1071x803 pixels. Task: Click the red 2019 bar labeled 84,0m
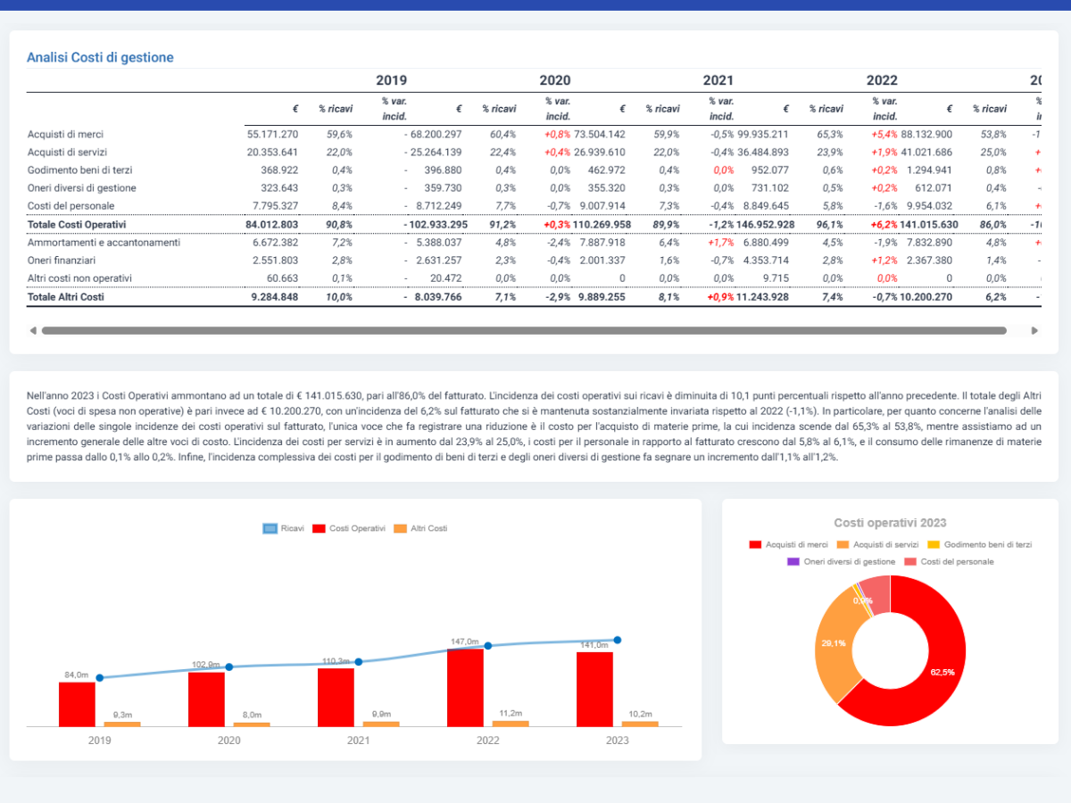point(77,704)
